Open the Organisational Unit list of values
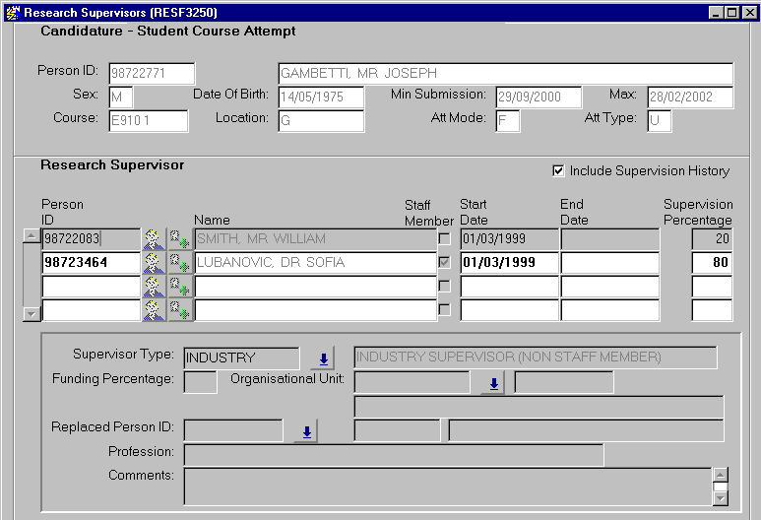 pos(492,384)
